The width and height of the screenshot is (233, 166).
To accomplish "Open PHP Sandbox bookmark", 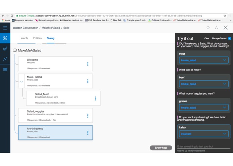I will click(97, 20).
